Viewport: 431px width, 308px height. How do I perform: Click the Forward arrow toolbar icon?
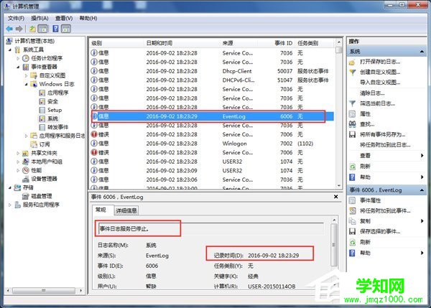point(19,29)
